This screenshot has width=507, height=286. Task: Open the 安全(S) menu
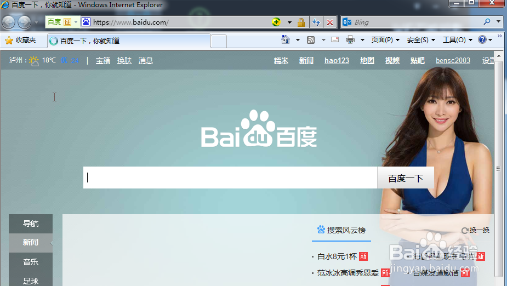pos(421,40)
